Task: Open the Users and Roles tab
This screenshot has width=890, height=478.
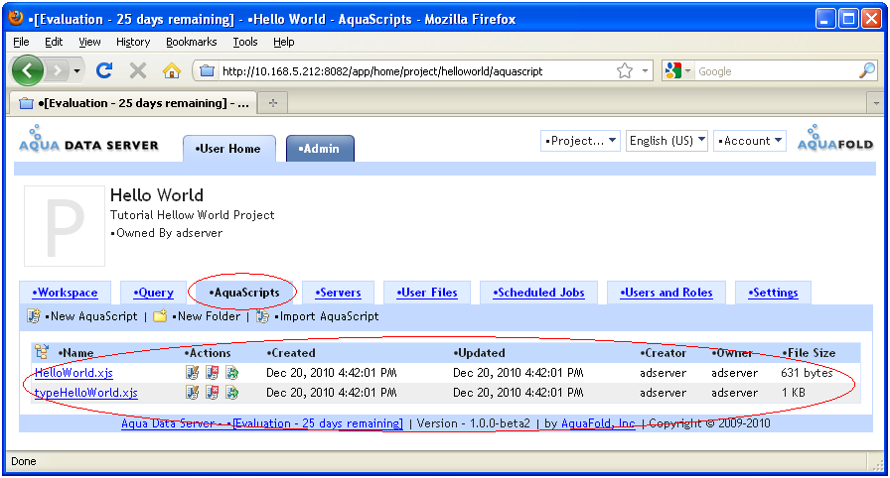Action: click(x=666, y=293)
